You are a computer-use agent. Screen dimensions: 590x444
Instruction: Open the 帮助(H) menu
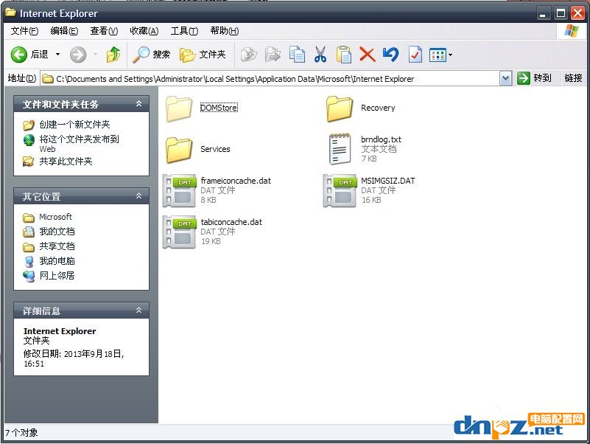coord(225,31)
